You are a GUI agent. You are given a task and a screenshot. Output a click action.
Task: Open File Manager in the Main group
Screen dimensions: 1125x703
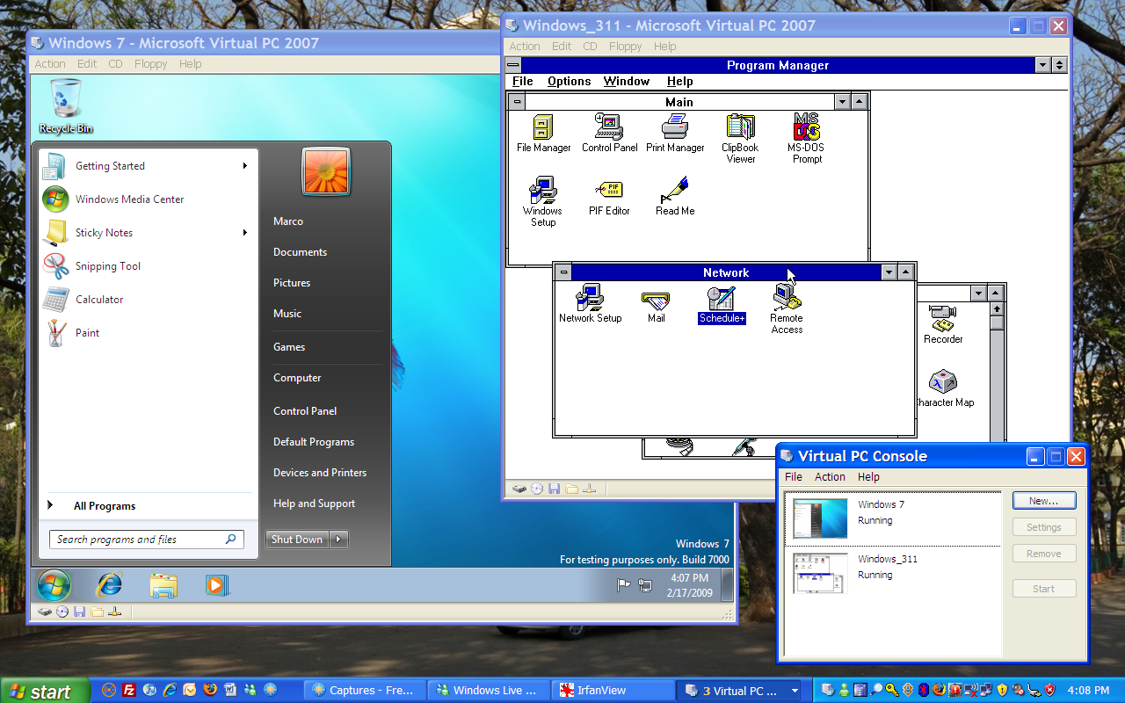(x=543, y=134)
